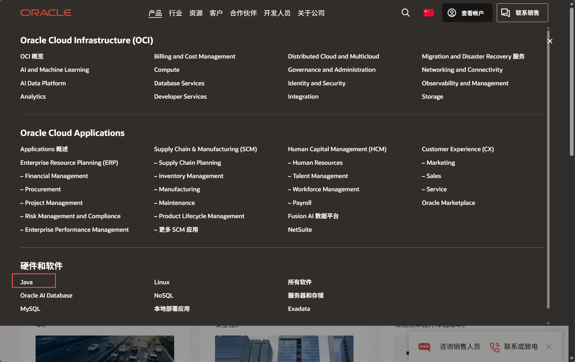Select the 客户 menu item
This screenshot has height=362, width=575.
pyautogui.click(x=216, y=13)
